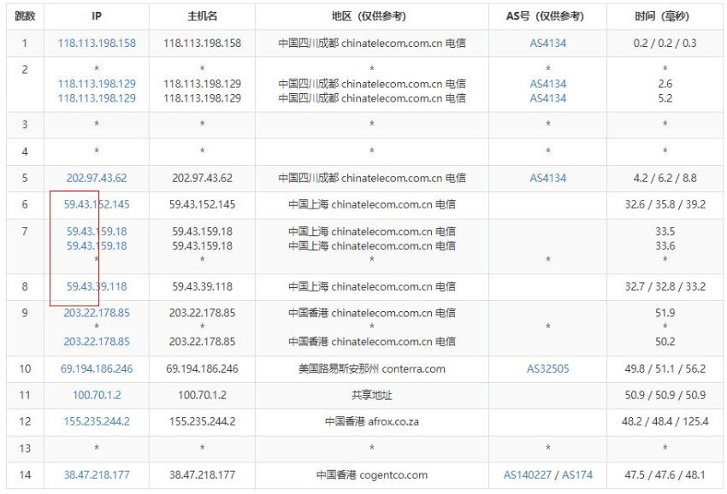Viewport: 727px width, 494px height.
Task: Click the 中国香港 cogentco.com region cell
Action: 371,474
